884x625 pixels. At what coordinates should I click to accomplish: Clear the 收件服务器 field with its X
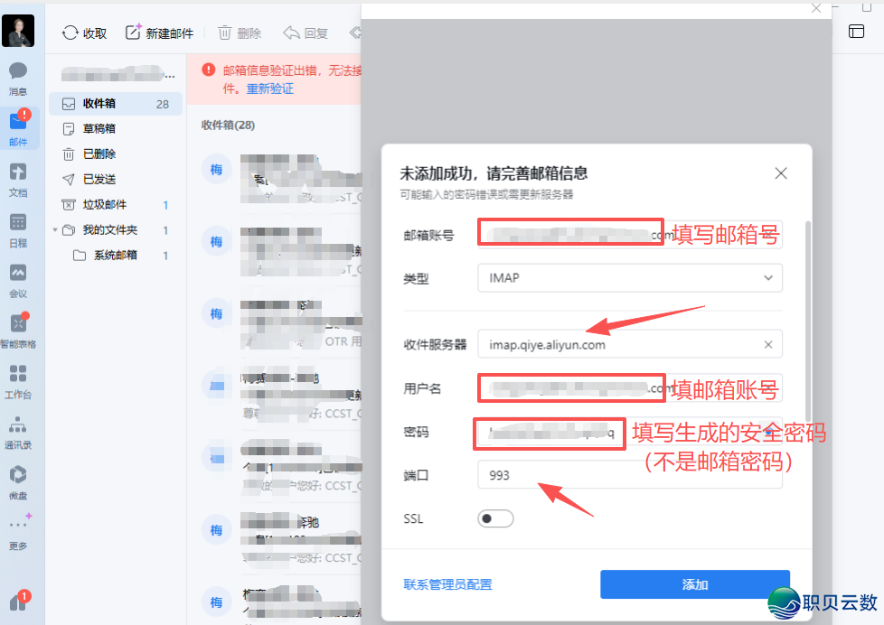768,344
